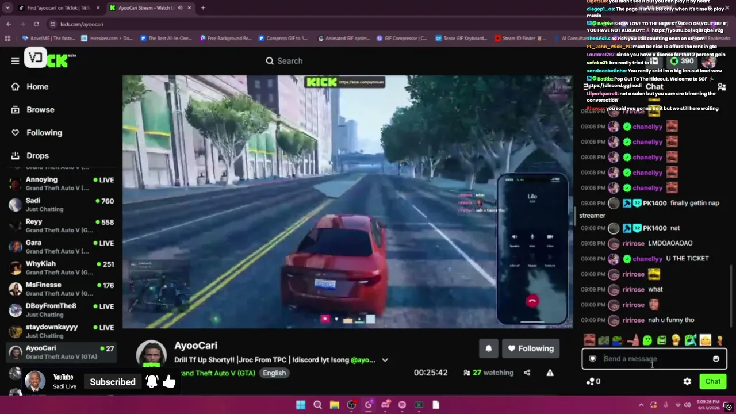The width and height of the screenshot is (736, 414).
Task: Click the chat scrollbar thumb
Action: coord(731,296)
